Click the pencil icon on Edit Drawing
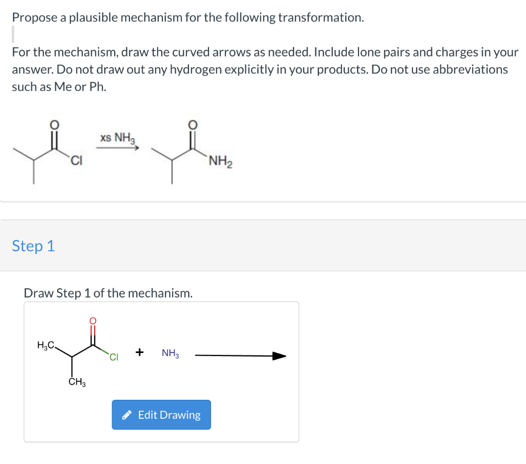The width and height of the screenshot is (526, 464). pyautogui.click(x=126, y=415)
